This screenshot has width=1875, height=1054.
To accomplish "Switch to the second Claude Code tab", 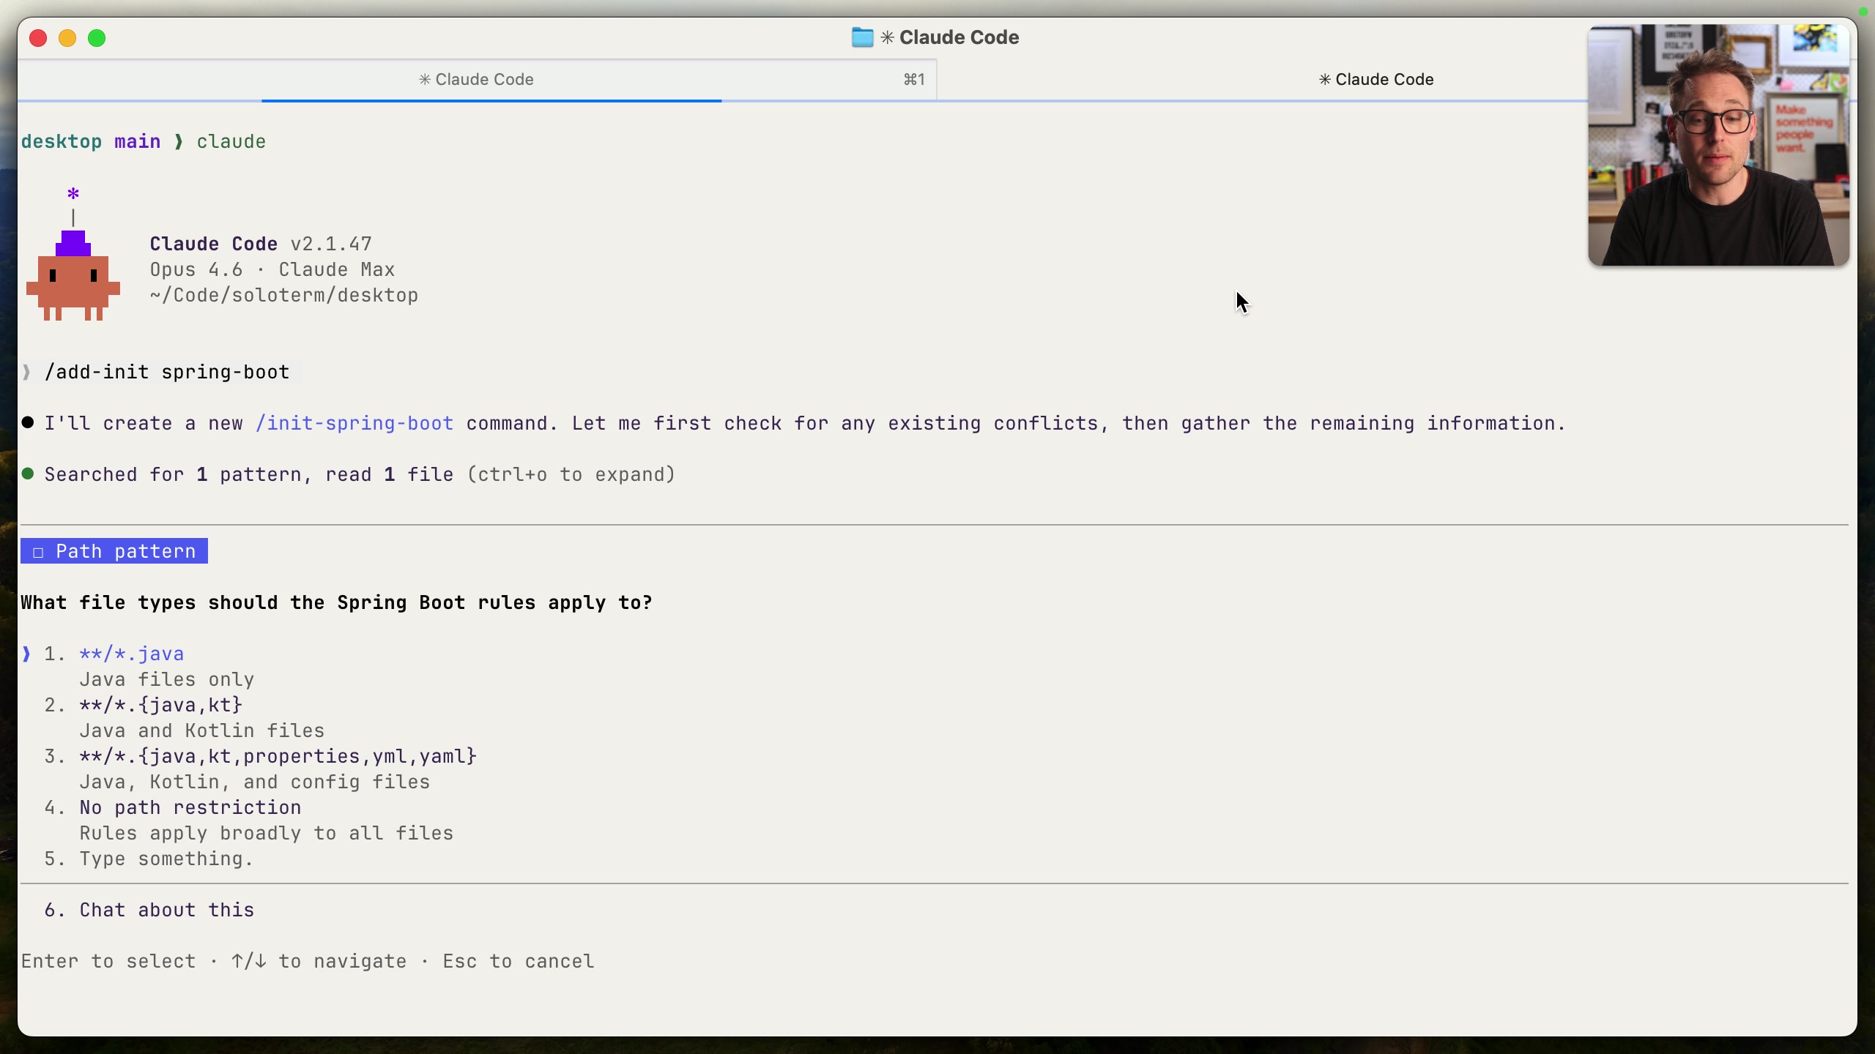I will coord(1376,79).
